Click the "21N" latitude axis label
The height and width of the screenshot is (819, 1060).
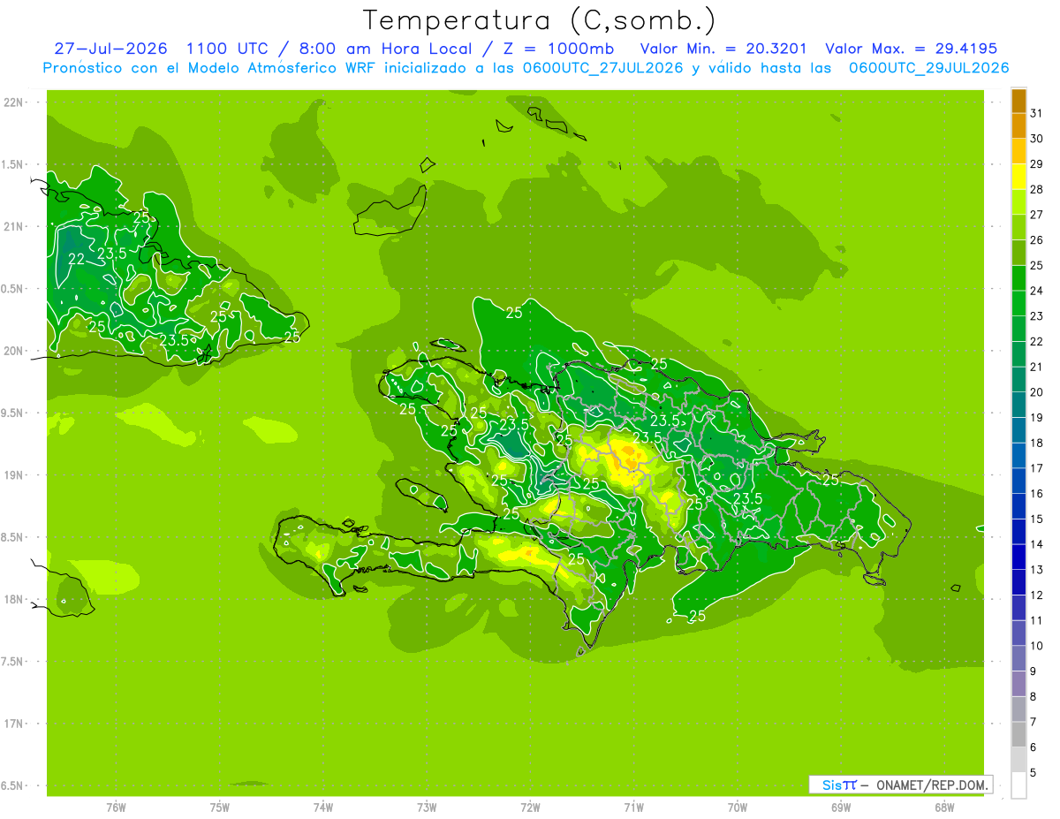click(x=14, y=226)
